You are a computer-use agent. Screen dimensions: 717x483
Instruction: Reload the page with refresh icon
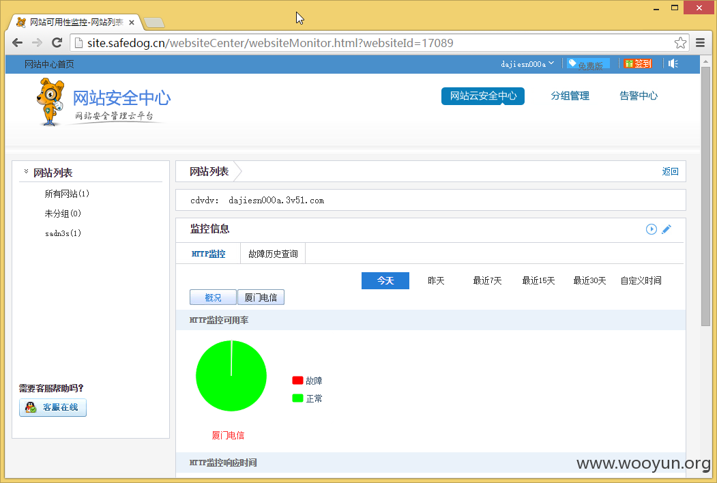(x=57, y=42)
